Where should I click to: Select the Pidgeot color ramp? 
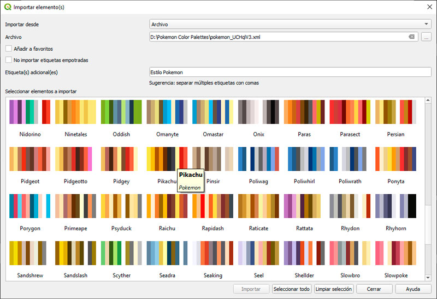coord(30,159)
